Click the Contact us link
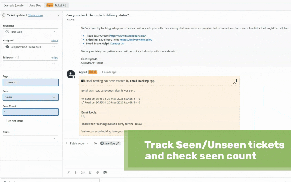The width and height of the screenshot is (291, 182). coord(116,44)
